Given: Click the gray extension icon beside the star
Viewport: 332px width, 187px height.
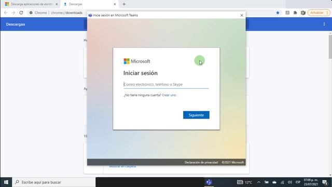Looking at the screenshot, I should tap(287, 12).
